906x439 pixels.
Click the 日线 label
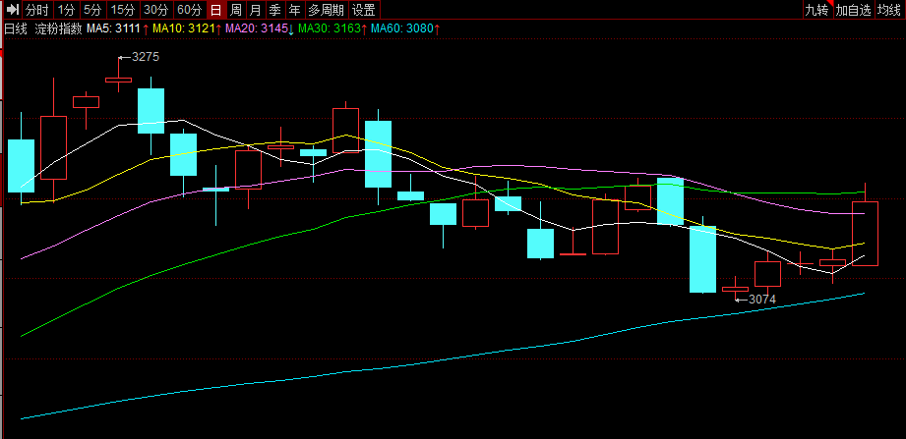[x=16, y=28]
